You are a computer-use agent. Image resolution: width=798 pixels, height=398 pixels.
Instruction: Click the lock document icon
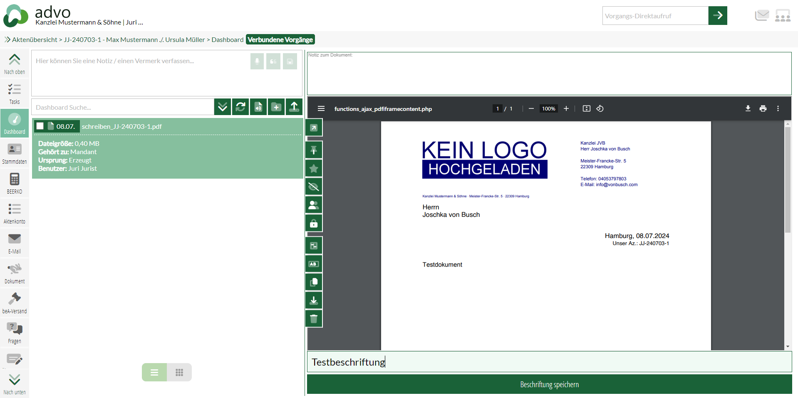[314, 224]
